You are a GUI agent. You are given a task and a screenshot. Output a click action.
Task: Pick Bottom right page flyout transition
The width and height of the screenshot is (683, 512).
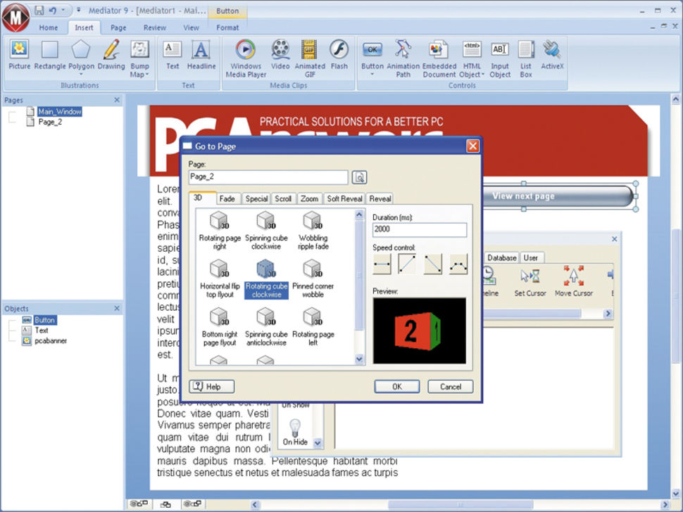pyautogui.click(x=220, y=327)
